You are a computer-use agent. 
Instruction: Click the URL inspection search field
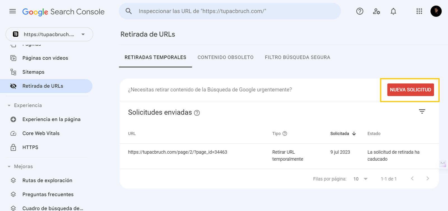[230, 11]
